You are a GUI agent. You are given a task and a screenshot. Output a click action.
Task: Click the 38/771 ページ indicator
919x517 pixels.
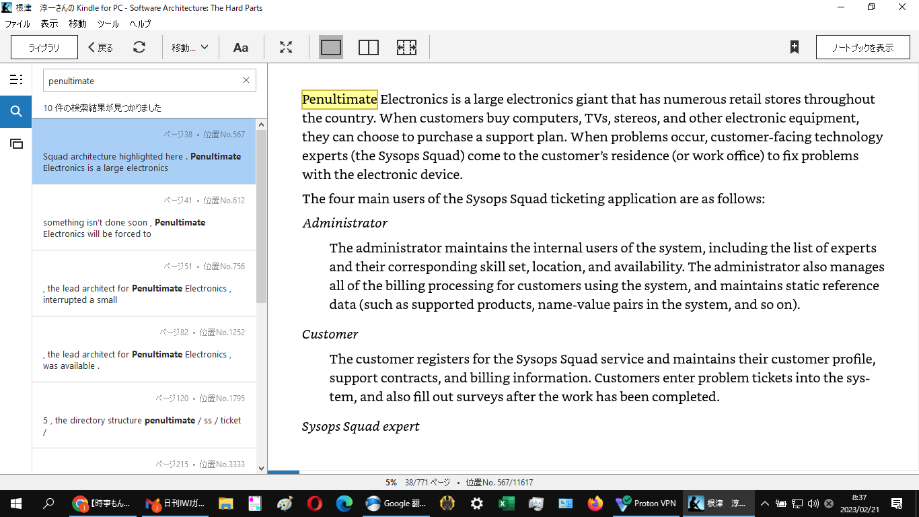pos(427,483)
